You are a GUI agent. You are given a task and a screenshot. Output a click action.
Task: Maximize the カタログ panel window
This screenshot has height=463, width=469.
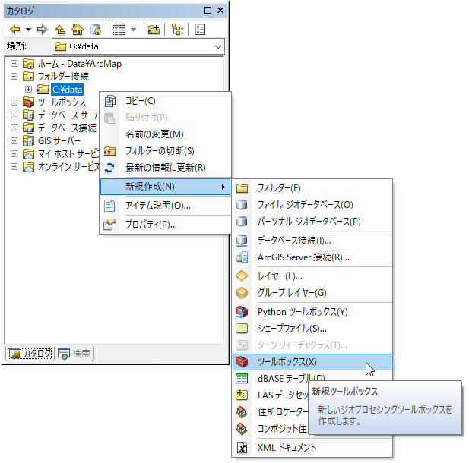(x=208, y=11)
